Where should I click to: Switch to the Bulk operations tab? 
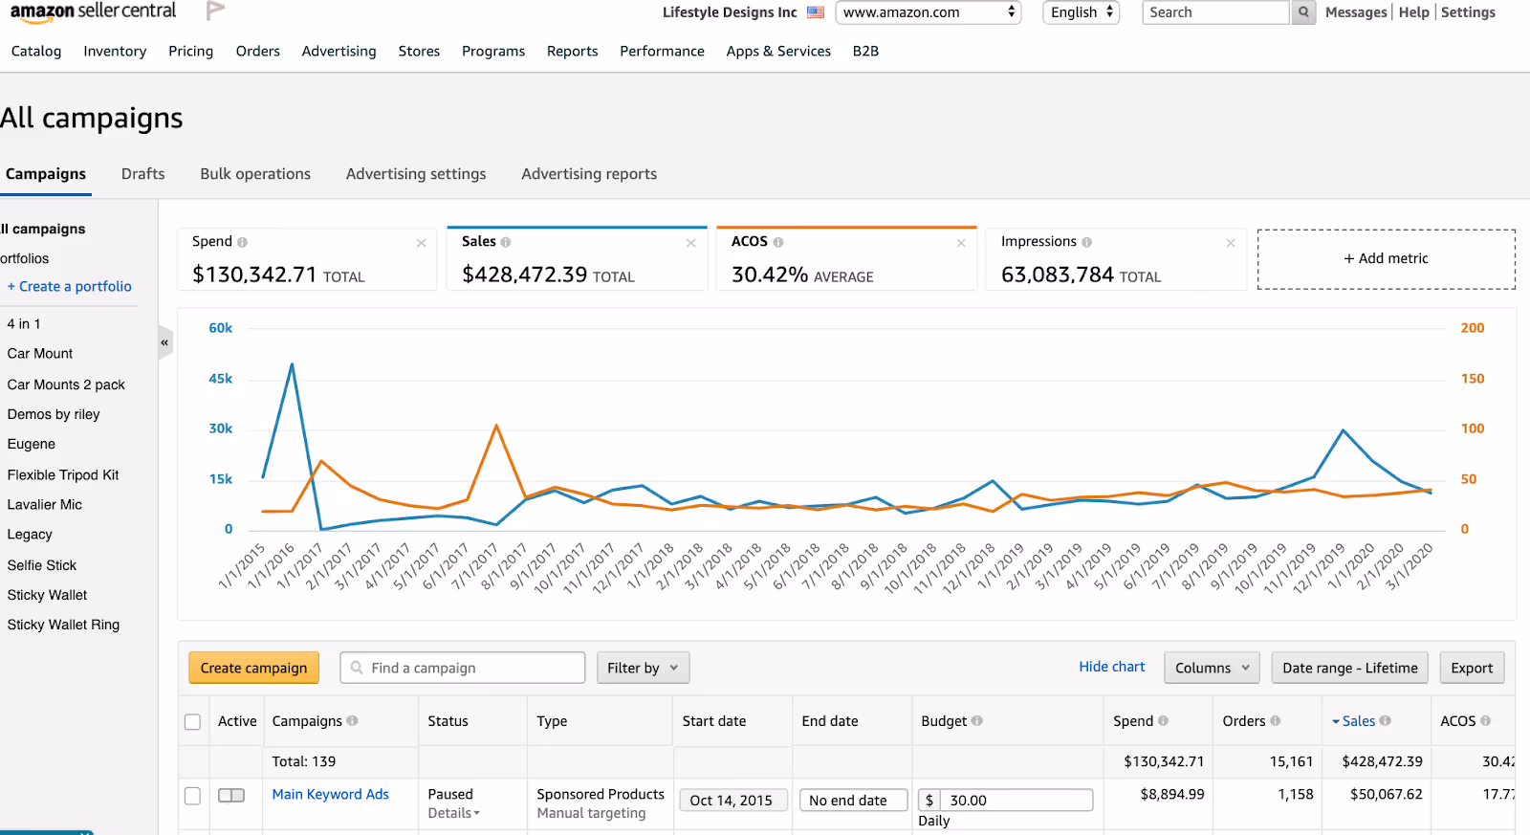(x=255, y=174)
